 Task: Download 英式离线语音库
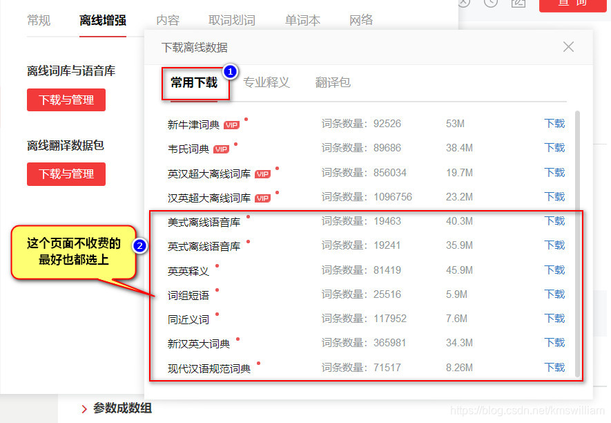[x=554, y=245]
